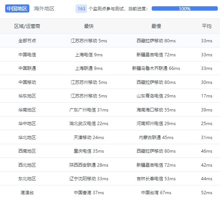Select the 中国地区 tab
The height and width of the screenshot is (199, 220).
17,8
